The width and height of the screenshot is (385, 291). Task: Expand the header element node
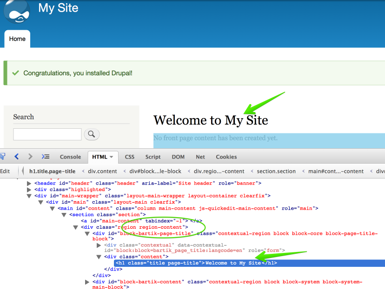[29, 183]
